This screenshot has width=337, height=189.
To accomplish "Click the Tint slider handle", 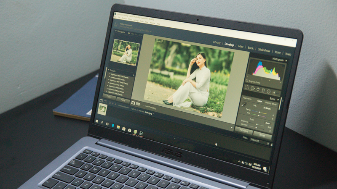I will 259,115.
